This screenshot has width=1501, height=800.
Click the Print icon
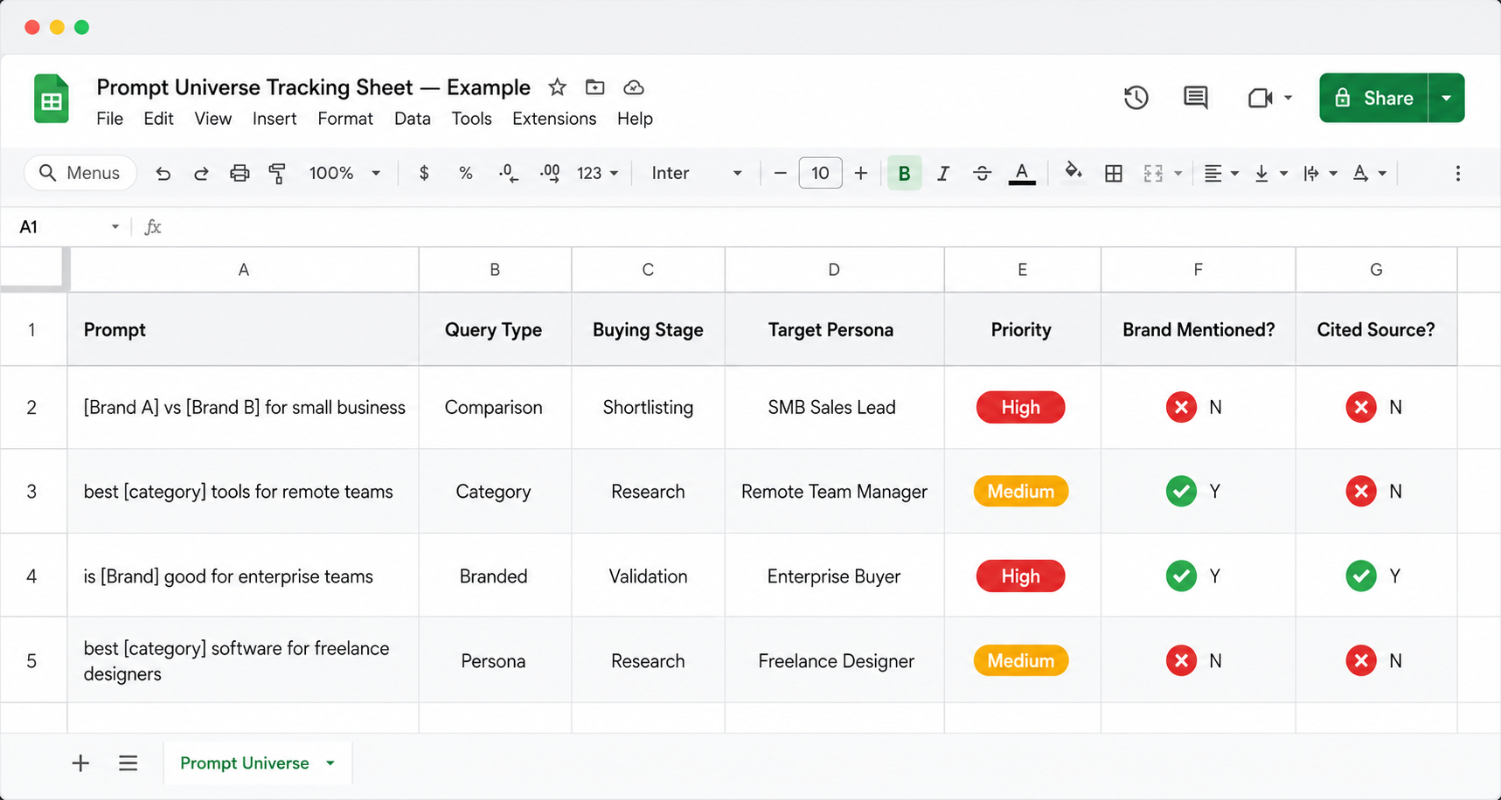[240, 173]
